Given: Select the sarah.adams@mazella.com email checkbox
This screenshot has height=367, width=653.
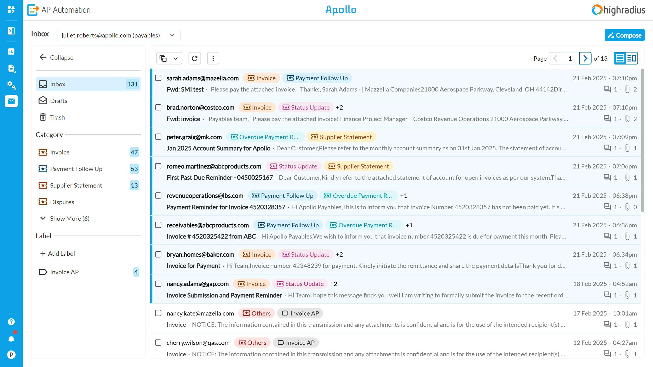Looking at the screenshot, I should point(158,78).
